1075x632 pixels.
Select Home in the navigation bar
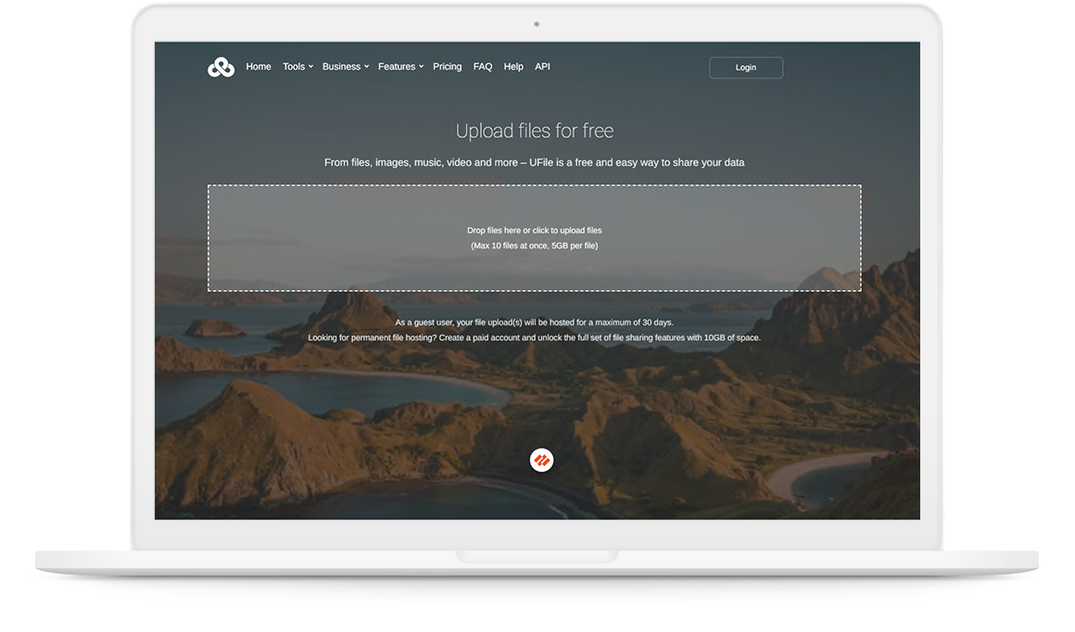pyautogui.click(x=258, y=66)
